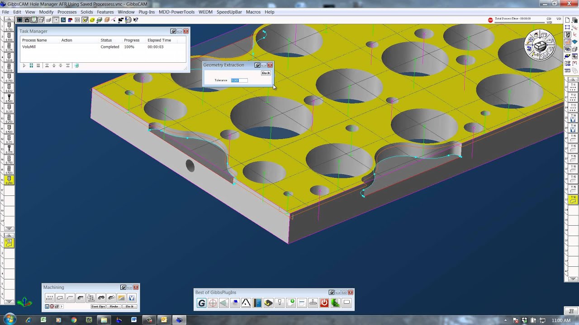Open the WEDM menu
Image resolution: width=579 pixels, height=325 pixels.
pyautogui.click(x=205, y=12)
